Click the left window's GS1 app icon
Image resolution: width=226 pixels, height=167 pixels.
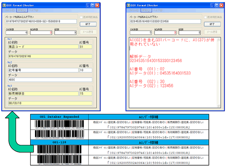(x=4, y=5)
